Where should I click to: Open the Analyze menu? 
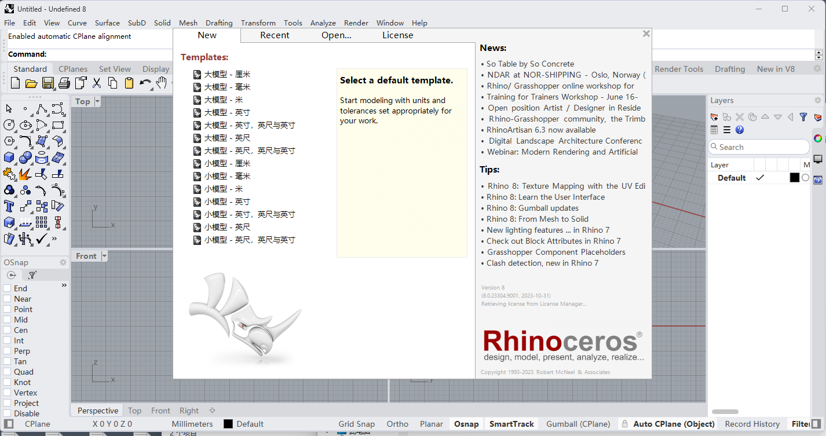(x=323, y=23)
